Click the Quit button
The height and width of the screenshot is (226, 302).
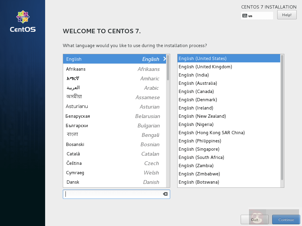(255, 219)
